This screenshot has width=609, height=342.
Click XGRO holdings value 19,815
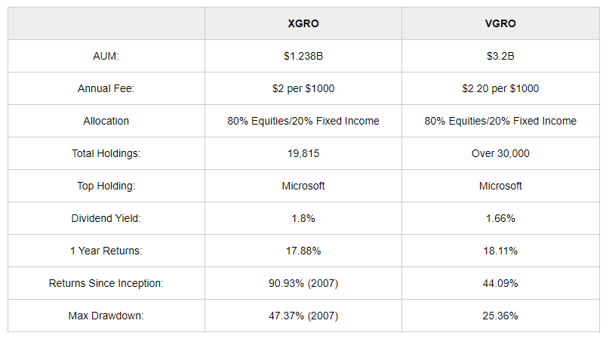click(303, 153)
